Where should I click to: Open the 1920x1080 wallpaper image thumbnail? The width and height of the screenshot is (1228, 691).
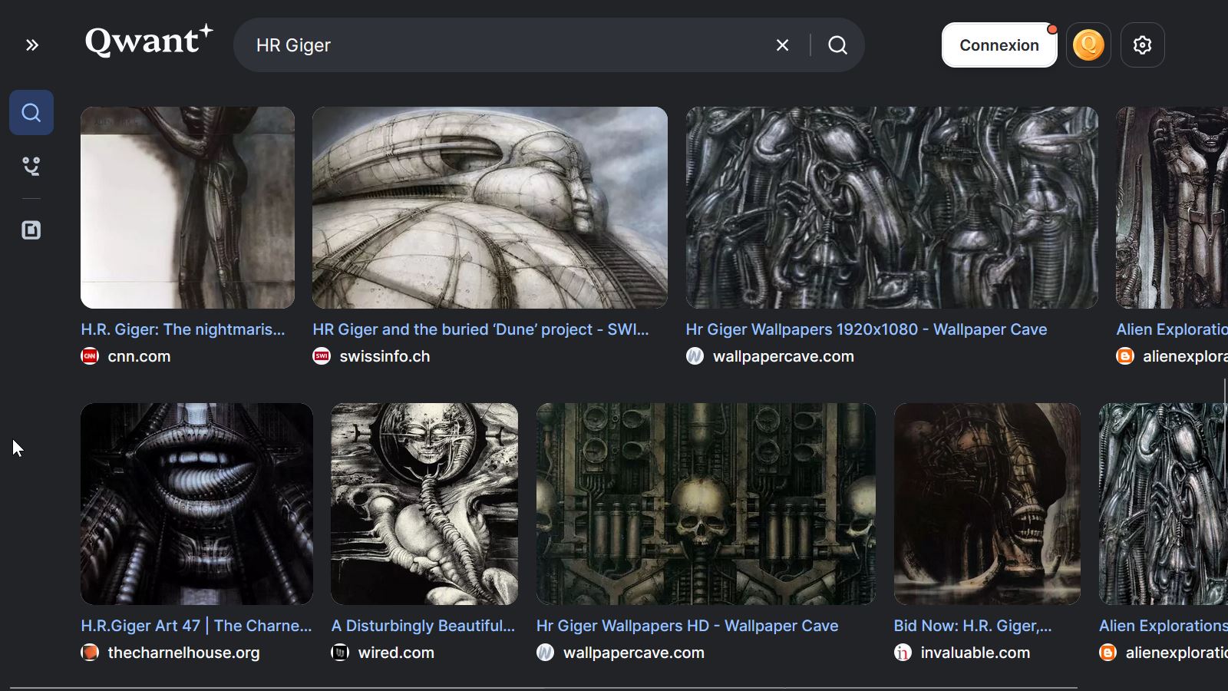coord(892,207)
